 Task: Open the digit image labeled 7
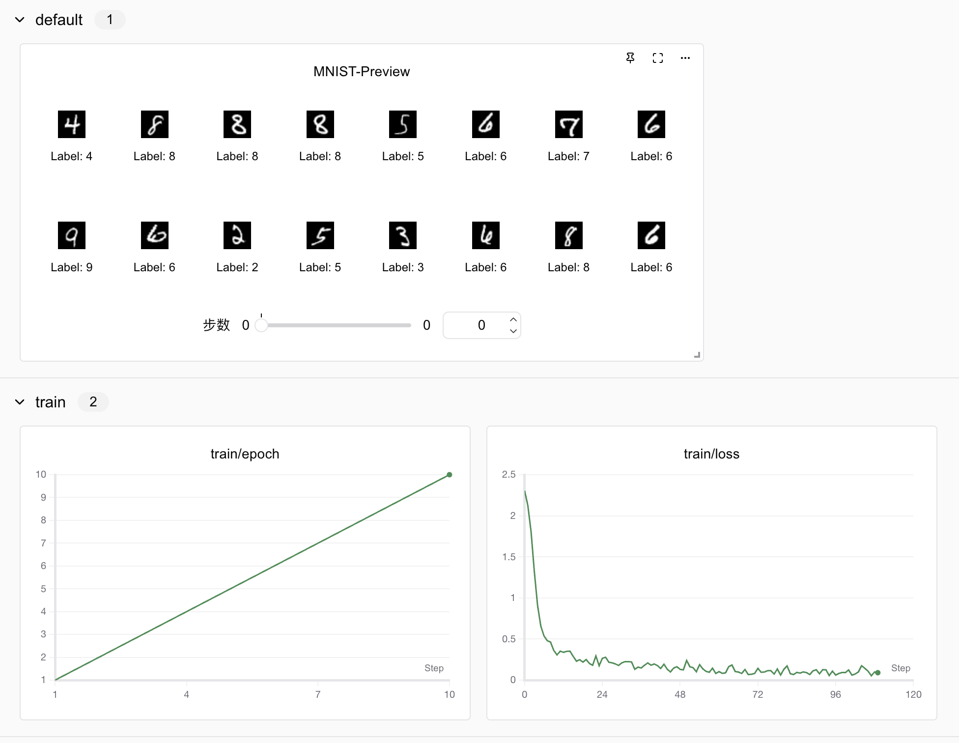coord(569,124)
